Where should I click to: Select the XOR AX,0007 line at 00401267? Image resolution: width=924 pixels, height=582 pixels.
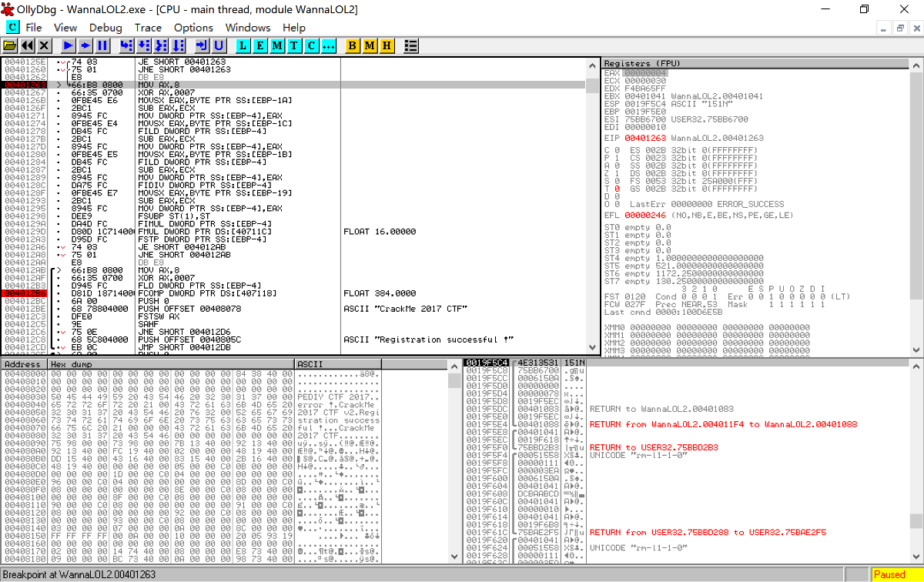pyautogui.click(x=293, y=92)
